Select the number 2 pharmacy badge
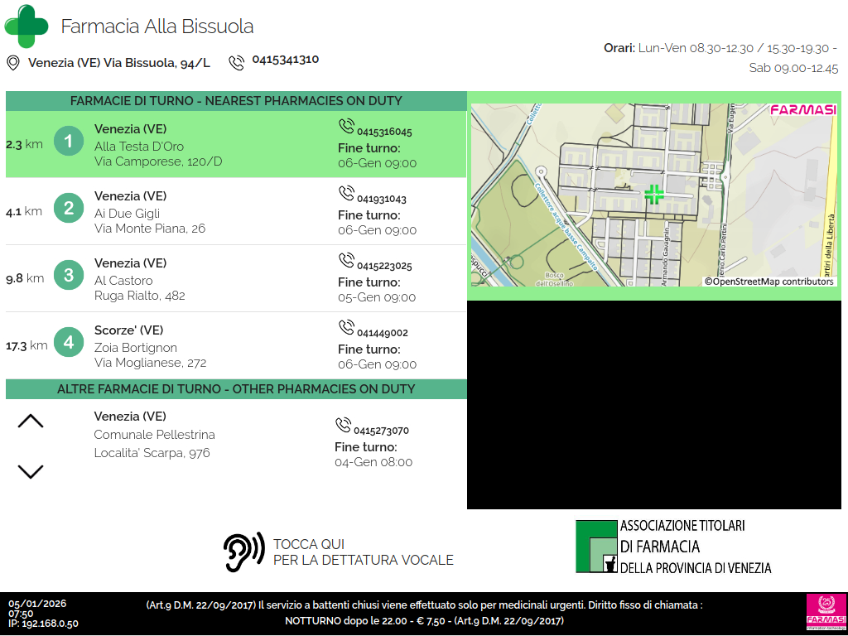This screenshot has width=848, height=636. coord(69,208)
